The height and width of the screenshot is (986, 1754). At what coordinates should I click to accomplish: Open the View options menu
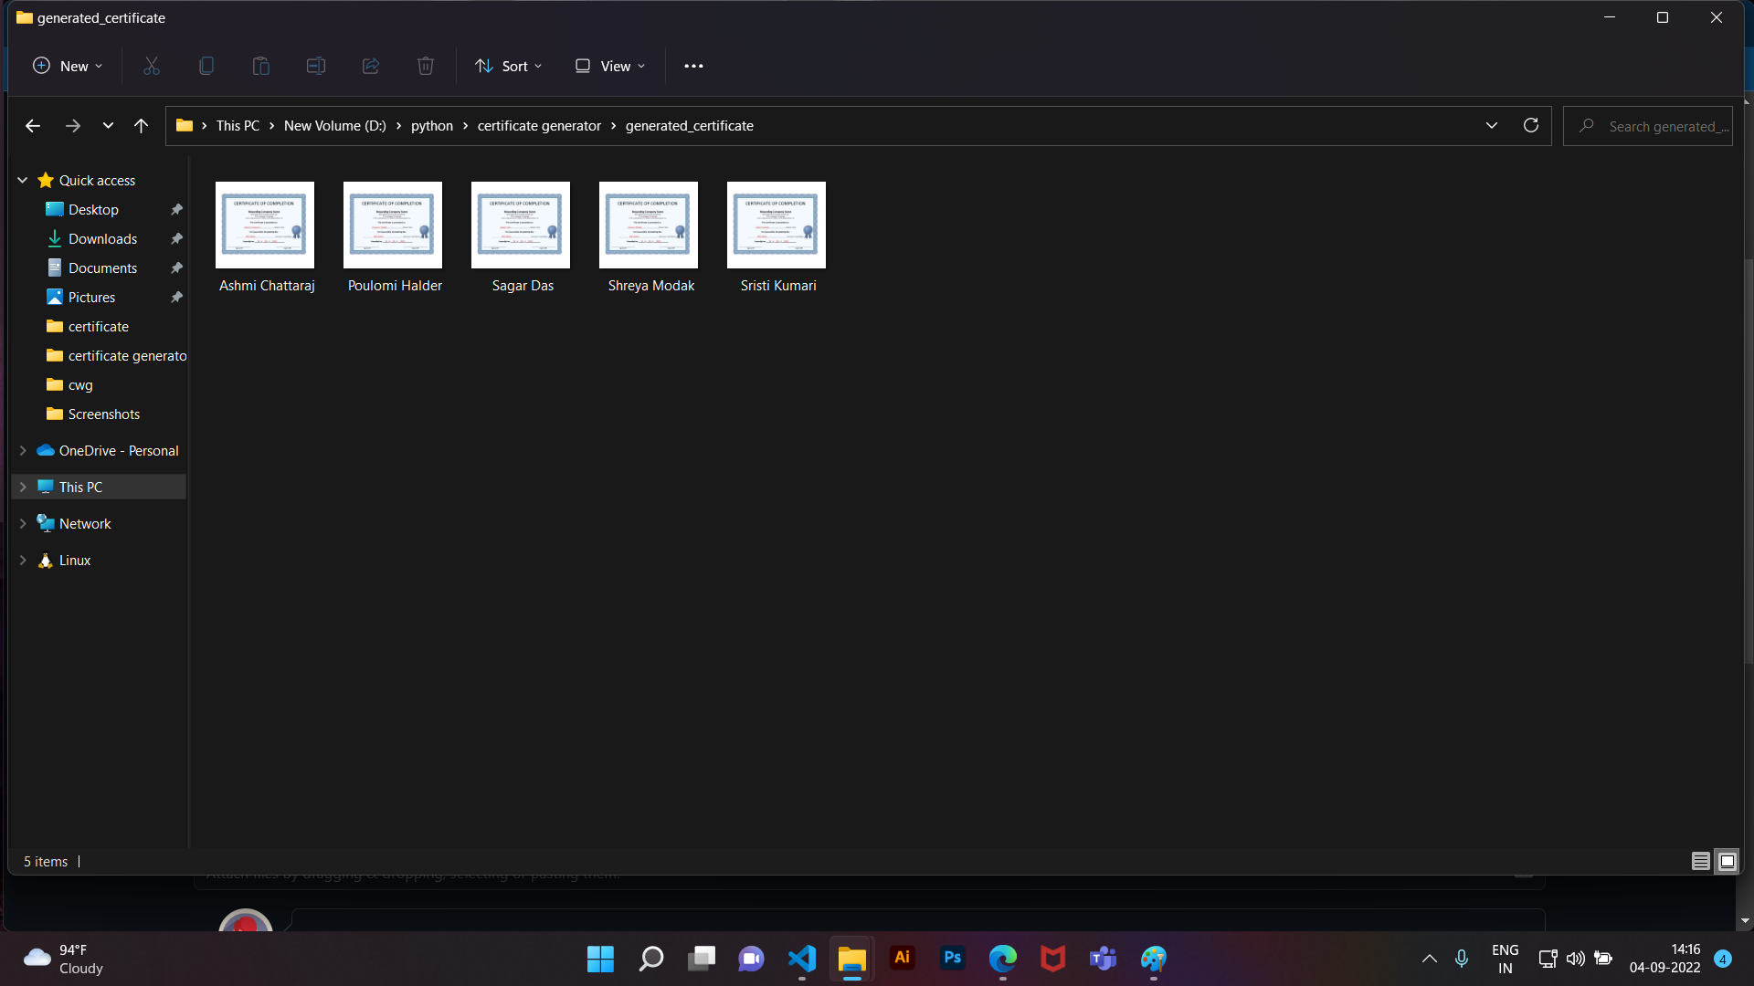pos(610,66)
